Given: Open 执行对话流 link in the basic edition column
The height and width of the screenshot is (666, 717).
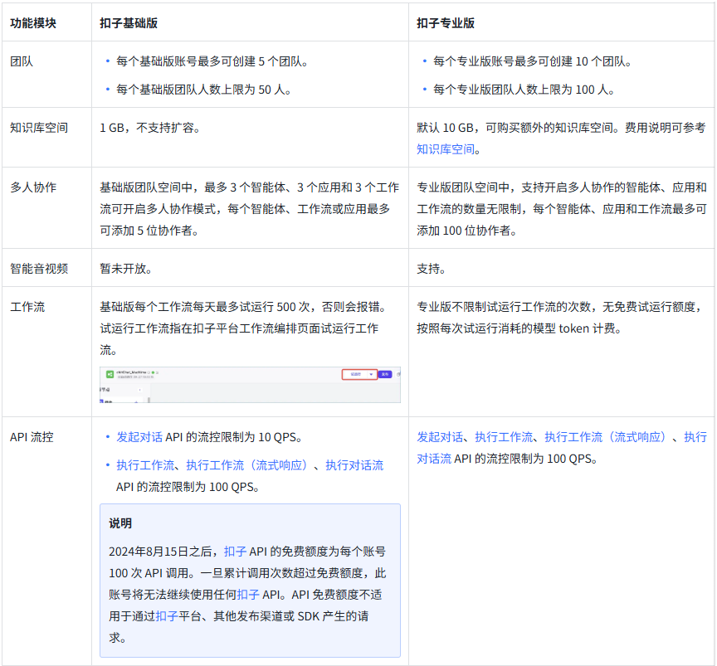Looking at the screenshot, I should tap(354, 465).
